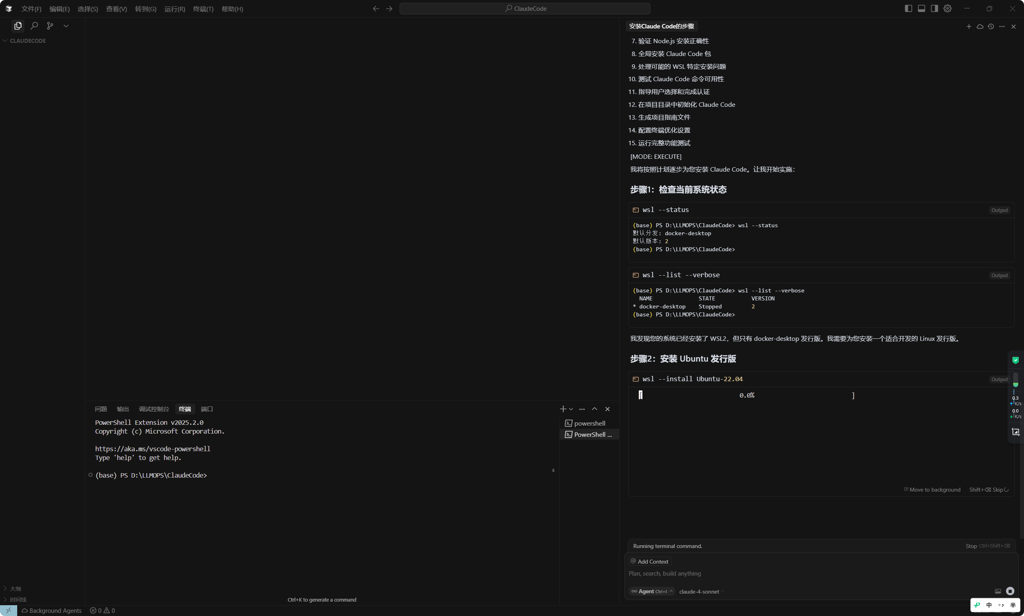Toggle the primary left sidebar layout

pyautogui.click(x=908, y=8)
